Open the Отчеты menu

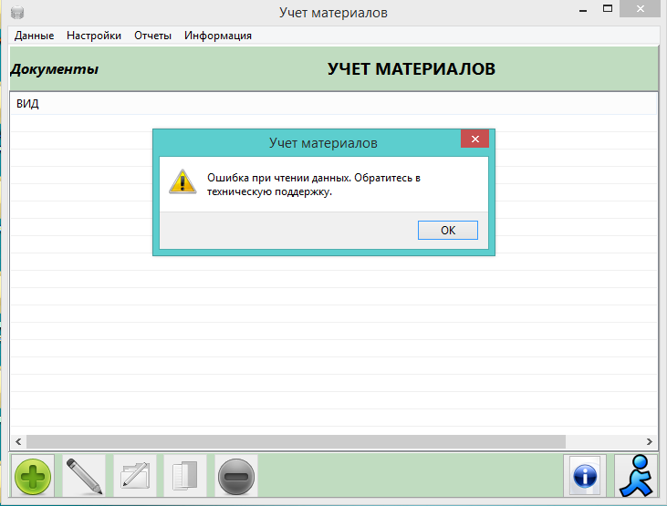point(152,36)
